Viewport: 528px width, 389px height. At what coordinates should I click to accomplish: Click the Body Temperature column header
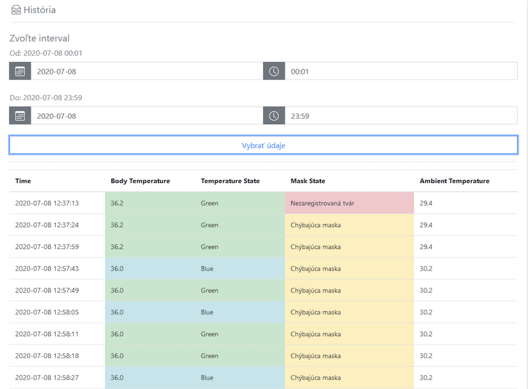tap(140, 181)
